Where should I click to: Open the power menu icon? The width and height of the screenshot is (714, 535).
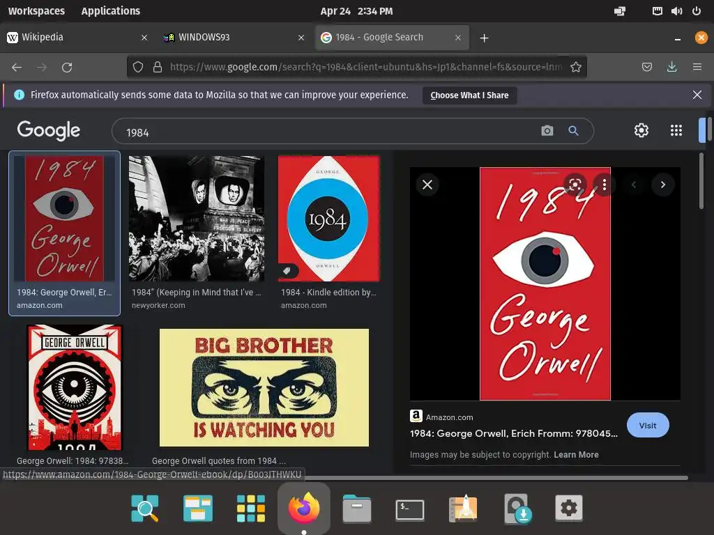697,11
